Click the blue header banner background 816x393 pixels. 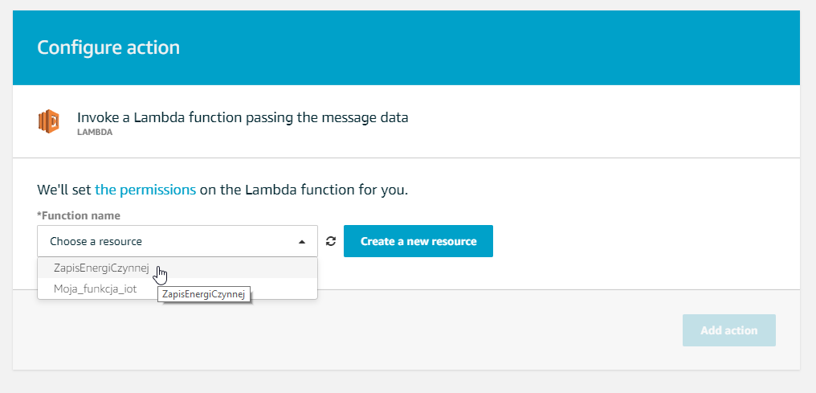[489, 47]
